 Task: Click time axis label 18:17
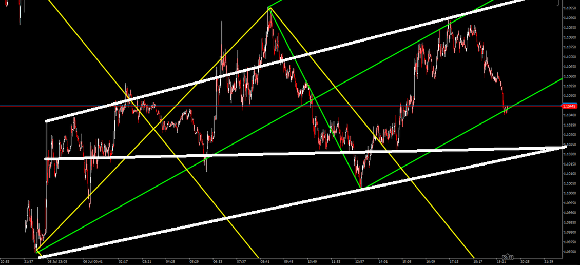point(478,261)
